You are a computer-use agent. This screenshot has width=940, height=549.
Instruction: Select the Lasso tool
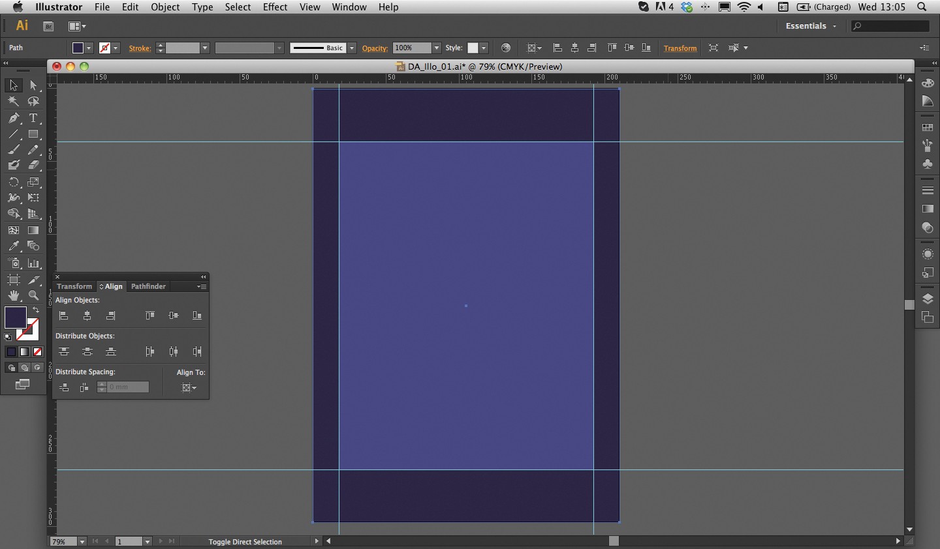(33, 102)
